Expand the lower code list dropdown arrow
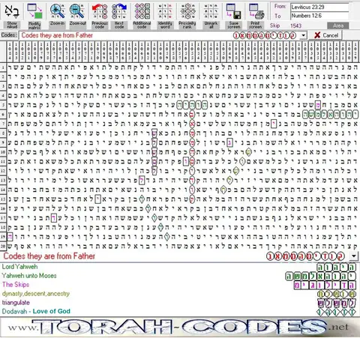 click(x=354, y=256)
